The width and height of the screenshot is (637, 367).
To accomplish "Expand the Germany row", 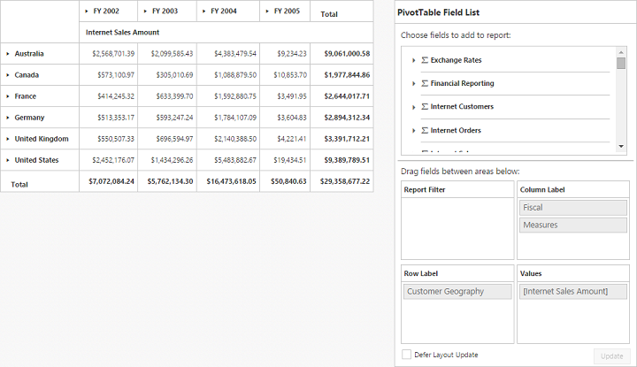I will pyautogui.click(x=8, y=118).
